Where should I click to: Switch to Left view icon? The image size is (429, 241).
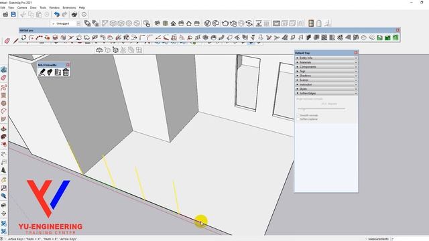pos(196,23)
